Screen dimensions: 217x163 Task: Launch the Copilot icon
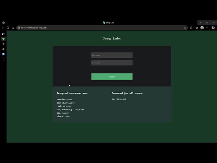[x=213, y=28]
